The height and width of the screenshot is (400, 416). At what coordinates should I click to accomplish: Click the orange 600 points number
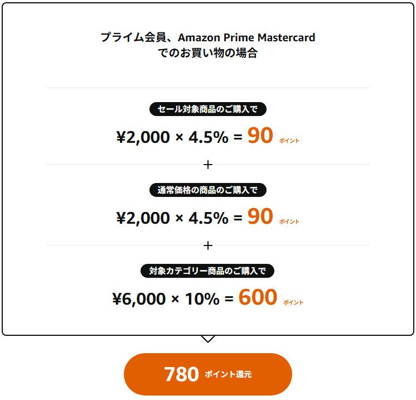click(x=258, y=297)
